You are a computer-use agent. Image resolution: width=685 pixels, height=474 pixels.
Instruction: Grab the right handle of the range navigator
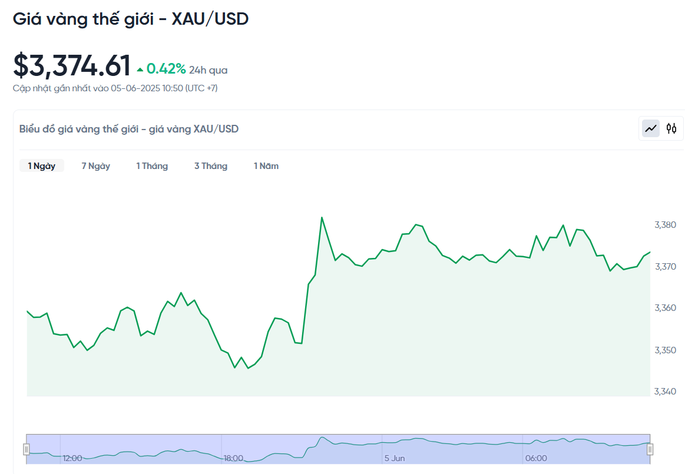[650, 449]
